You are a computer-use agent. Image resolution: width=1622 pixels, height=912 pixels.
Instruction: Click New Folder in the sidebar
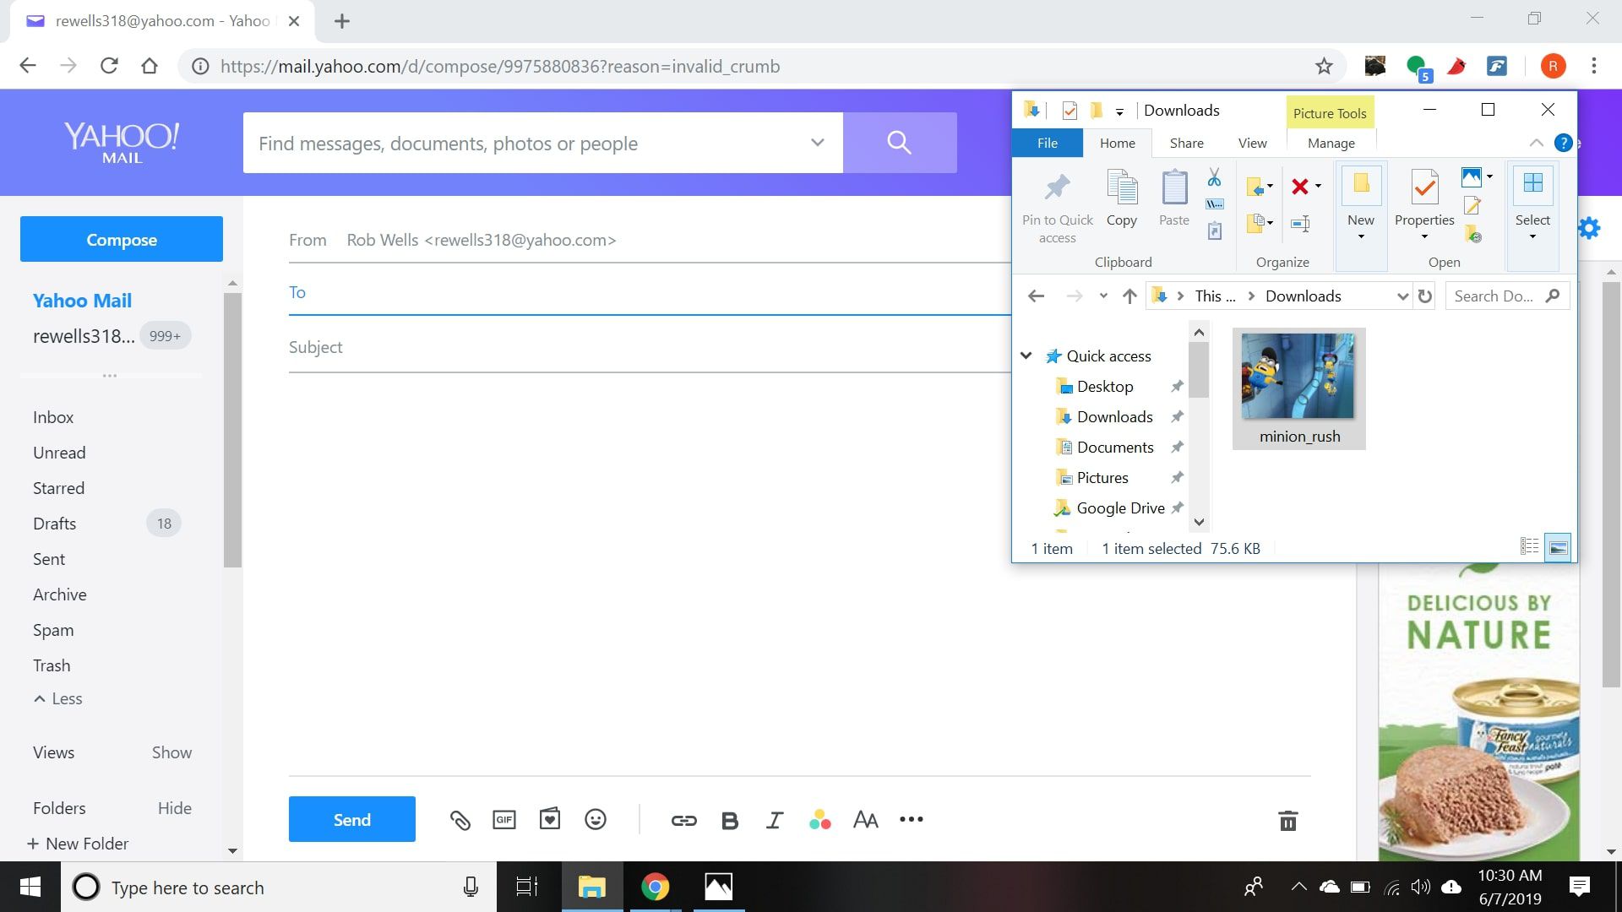point(78,844)
